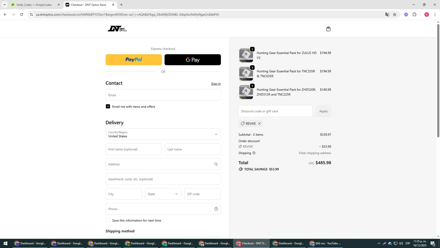Click the City input field
440x248 pixels.
124,194
